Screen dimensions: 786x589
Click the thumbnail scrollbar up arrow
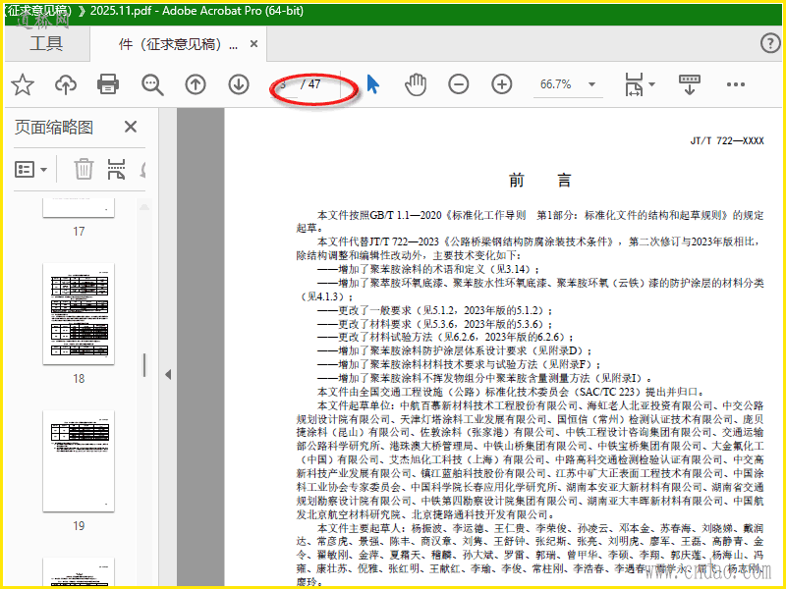tap(144, 206)
